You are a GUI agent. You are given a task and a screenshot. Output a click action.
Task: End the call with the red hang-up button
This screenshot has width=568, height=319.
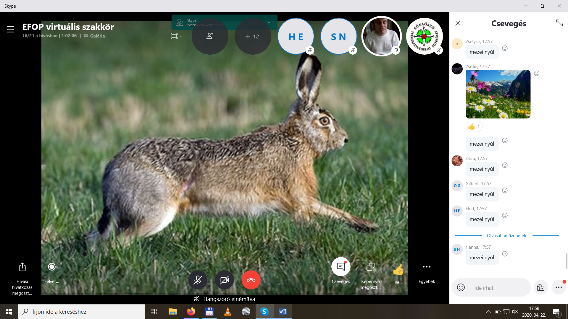click(x=251, y=280)
